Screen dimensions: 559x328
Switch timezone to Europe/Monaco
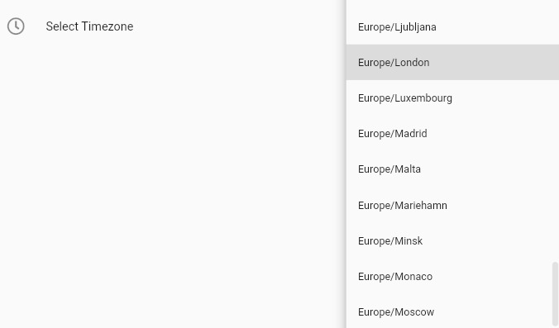tap(452, 276)
